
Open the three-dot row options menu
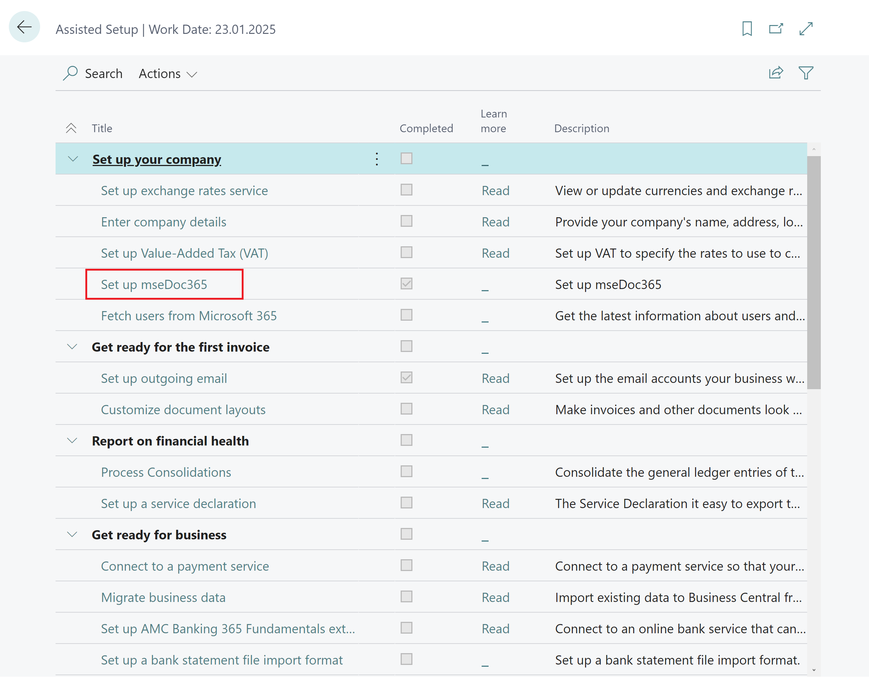[x=376, y=159]
